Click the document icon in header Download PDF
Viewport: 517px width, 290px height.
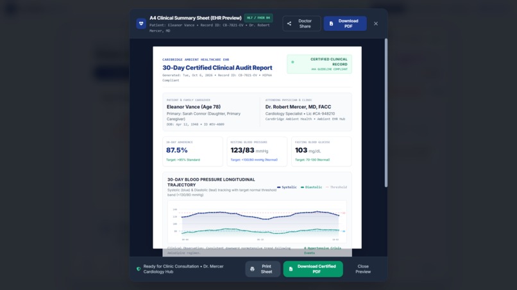pos(331,24)
